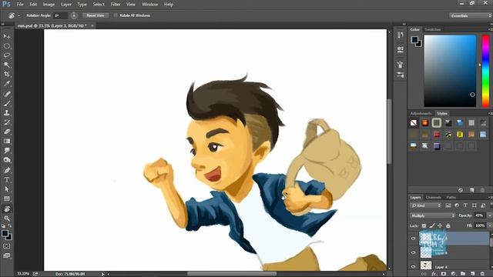Select the Horizontal Type tool
The image size is (493, 277).
click(7, 179)
